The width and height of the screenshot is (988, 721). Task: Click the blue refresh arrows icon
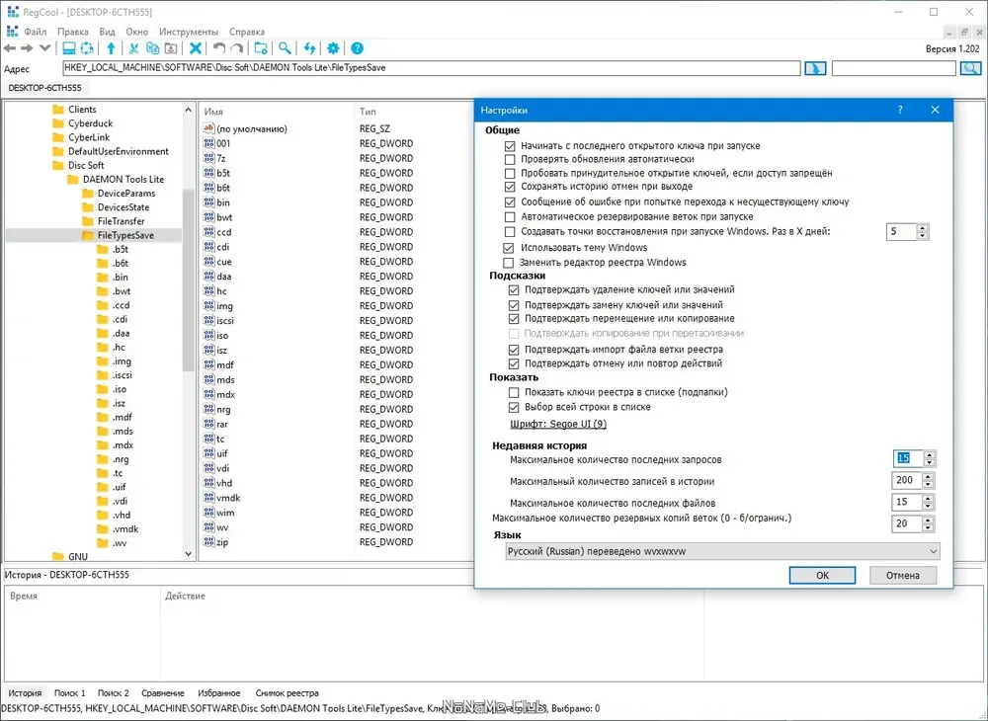pyautogui.click(x=309, y=48)
